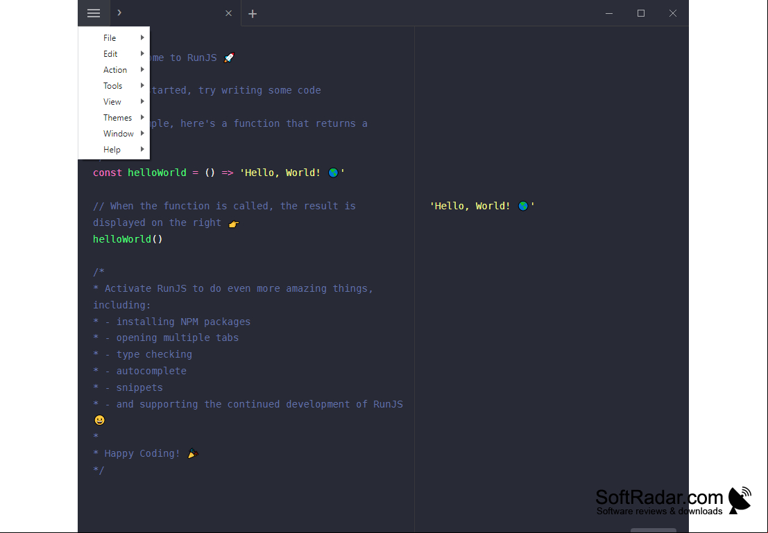Click the 'installing NPM packages' comment line

click(x=172, y=322)
